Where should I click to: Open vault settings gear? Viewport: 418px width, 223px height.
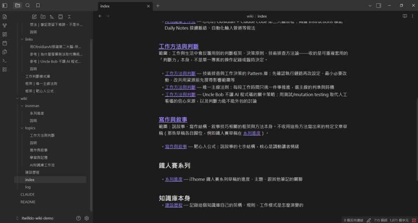click(x=87, y=218)
